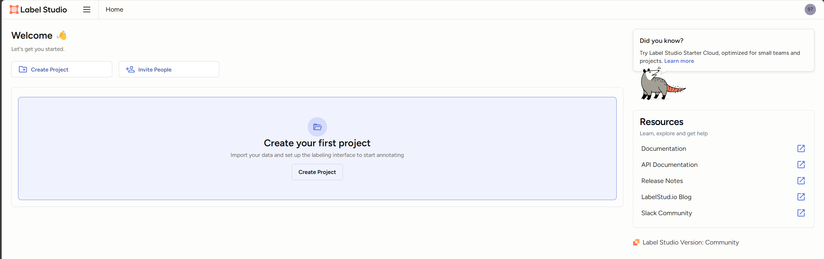This screenshot has width=824, height=259.
Task: Click the folder icon above Create your first project
Action: pos(317,127)
